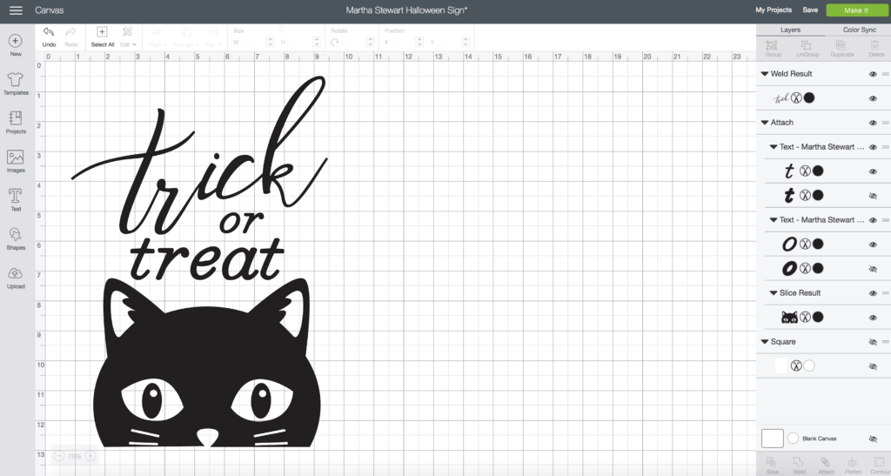Create a New project from sidebar
The width and height of the screenshot is (891, 476).
pos(16,45)
